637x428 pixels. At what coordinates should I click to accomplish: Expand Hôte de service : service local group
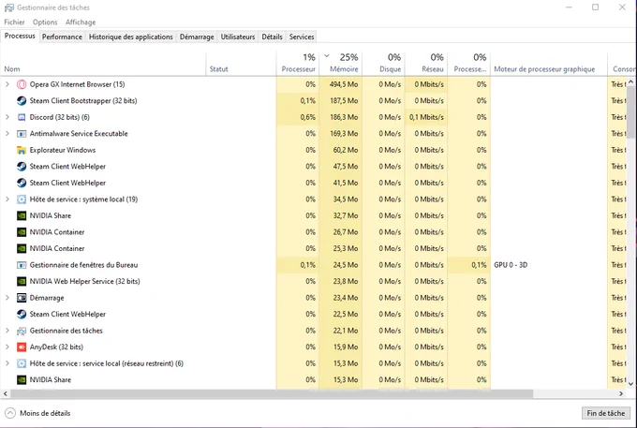click(x=7, y=363)
